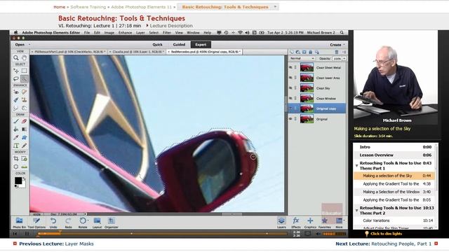Hide the Original layer

[x=290, y=119]
